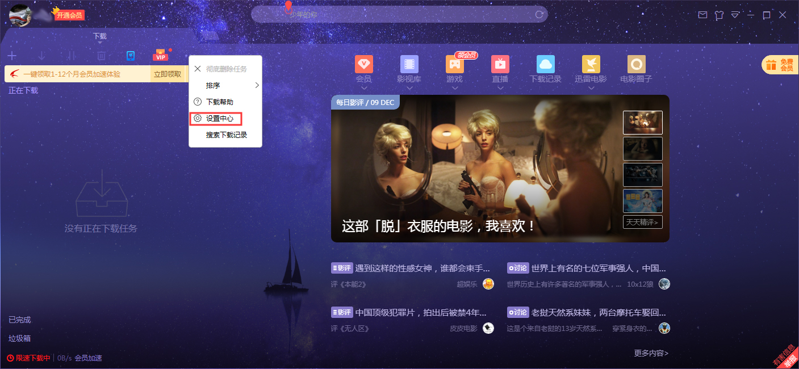Image resolution: width=799 pixels, height=369 pixels.
Task: Pause downloads with the pause icon
Action: [x=70, y=55]
